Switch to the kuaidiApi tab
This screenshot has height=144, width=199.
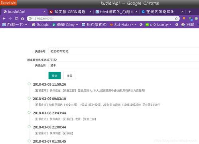coord(24,12)
